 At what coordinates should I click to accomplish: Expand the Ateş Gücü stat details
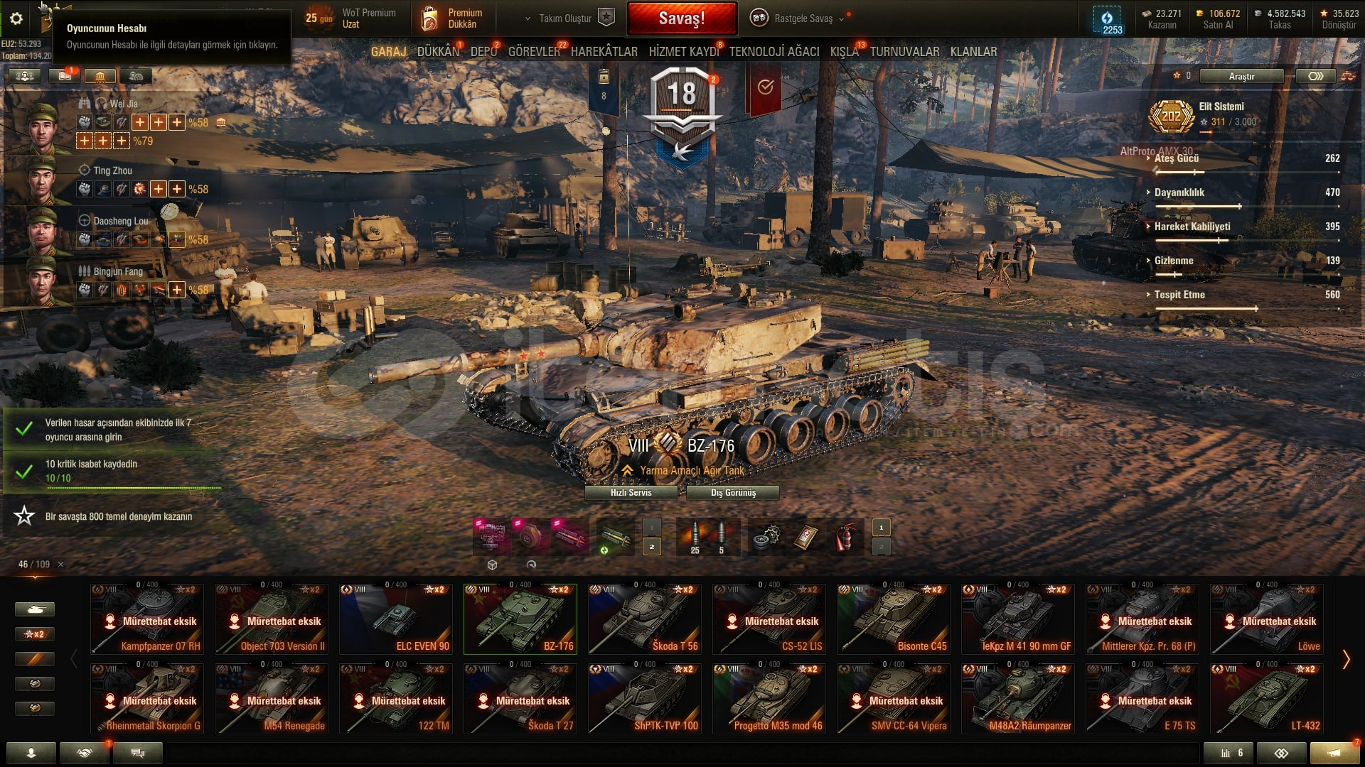point(1176,158)
